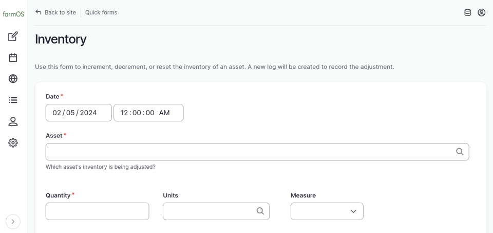Click the search magnifier in Asset field

coord(460,152)
